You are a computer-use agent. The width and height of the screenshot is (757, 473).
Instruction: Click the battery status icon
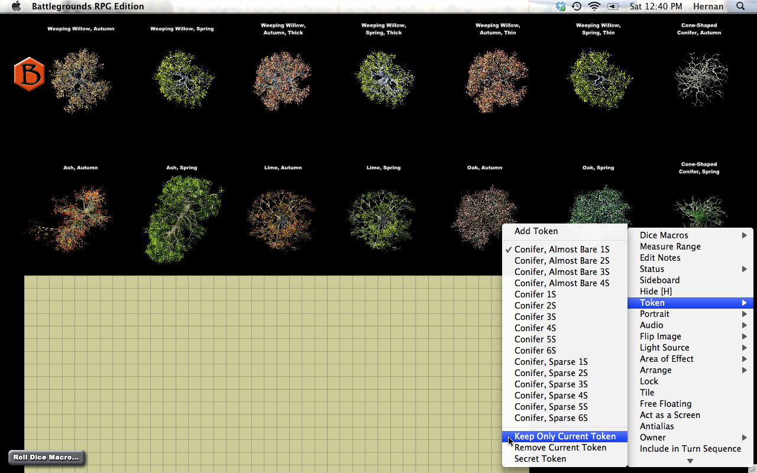613,7
